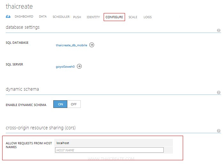Click the SQL SERVER label
This screenshot has width=223, height=167.
coord(14,65)
